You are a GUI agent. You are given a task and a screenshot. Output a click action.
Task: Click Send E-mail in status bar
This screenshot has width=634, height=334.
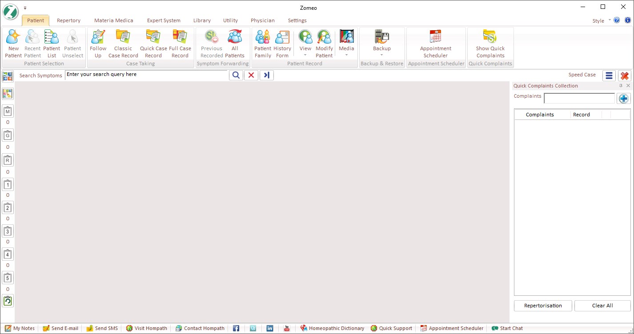(60, 328)
